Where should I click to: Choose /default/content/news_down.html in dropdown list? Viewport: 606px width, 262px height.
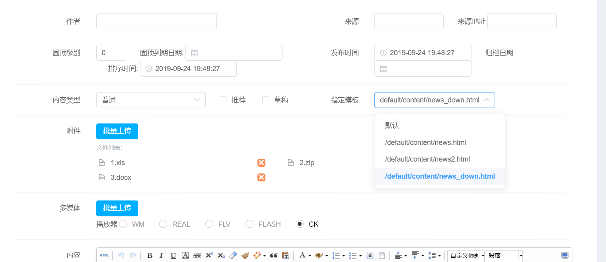pyautogui.click(x=440, y=176)
